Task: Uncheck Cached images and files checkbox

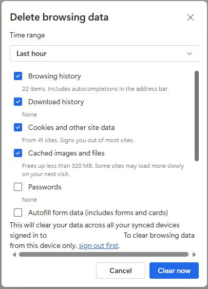Action: [18, 153]
